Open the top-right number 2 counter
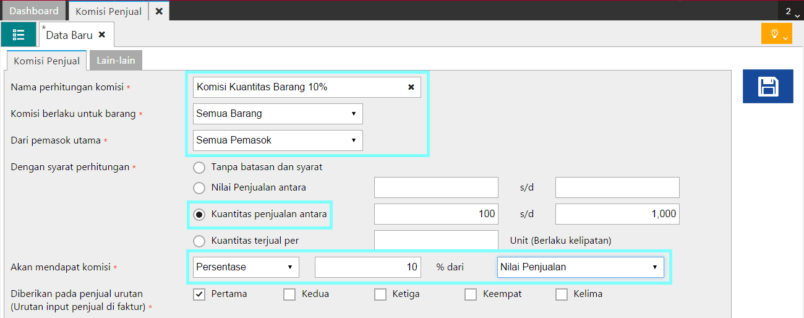The image size is (804, 318). (x=790, y=11)
